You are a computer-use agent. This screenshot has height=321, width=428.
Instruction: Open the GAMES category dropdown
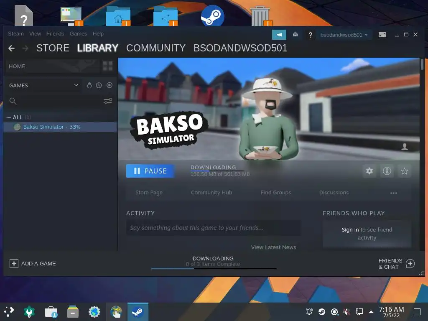pyautogui.click(x=43, y=85)
